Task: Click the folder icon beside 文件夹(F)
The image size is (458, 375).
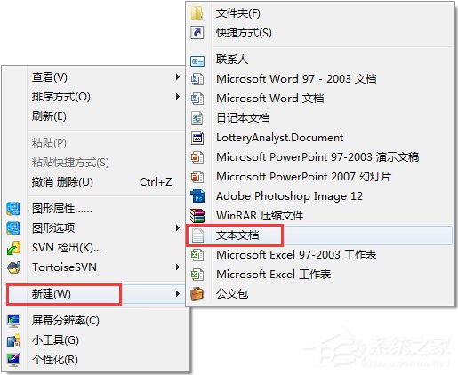Action: click(x=197, y=13)
